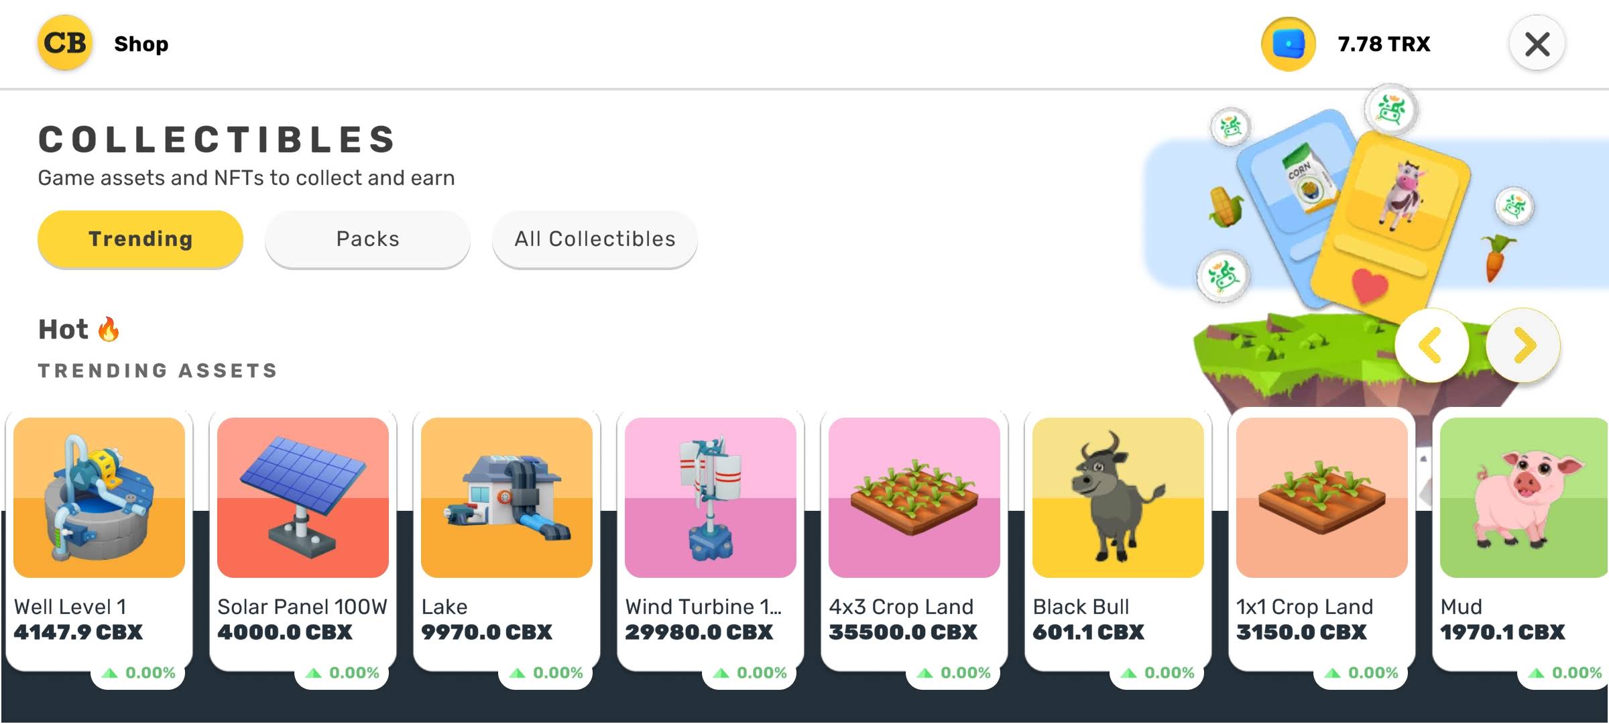This screenshot has height=724, width=1609.
Task: Open the 1x1 Crop Land picture
Action: click(1322, 497)
